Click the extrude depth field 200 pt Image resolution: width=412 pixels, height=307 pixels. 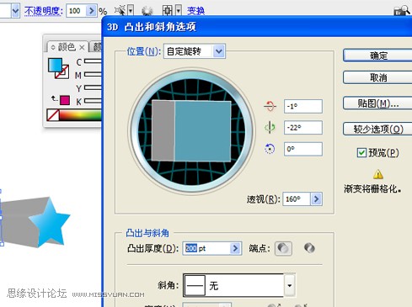coord(206,248)
